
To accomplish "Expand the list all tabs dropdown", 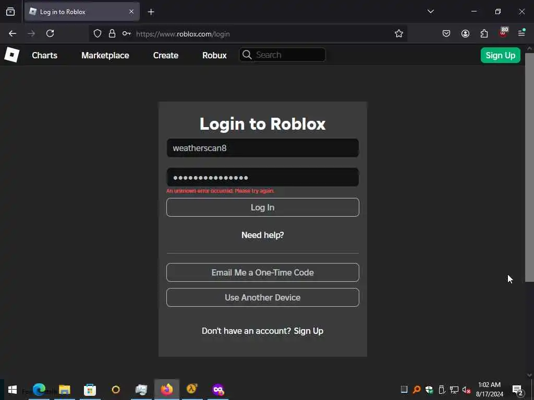I will 430,11.
